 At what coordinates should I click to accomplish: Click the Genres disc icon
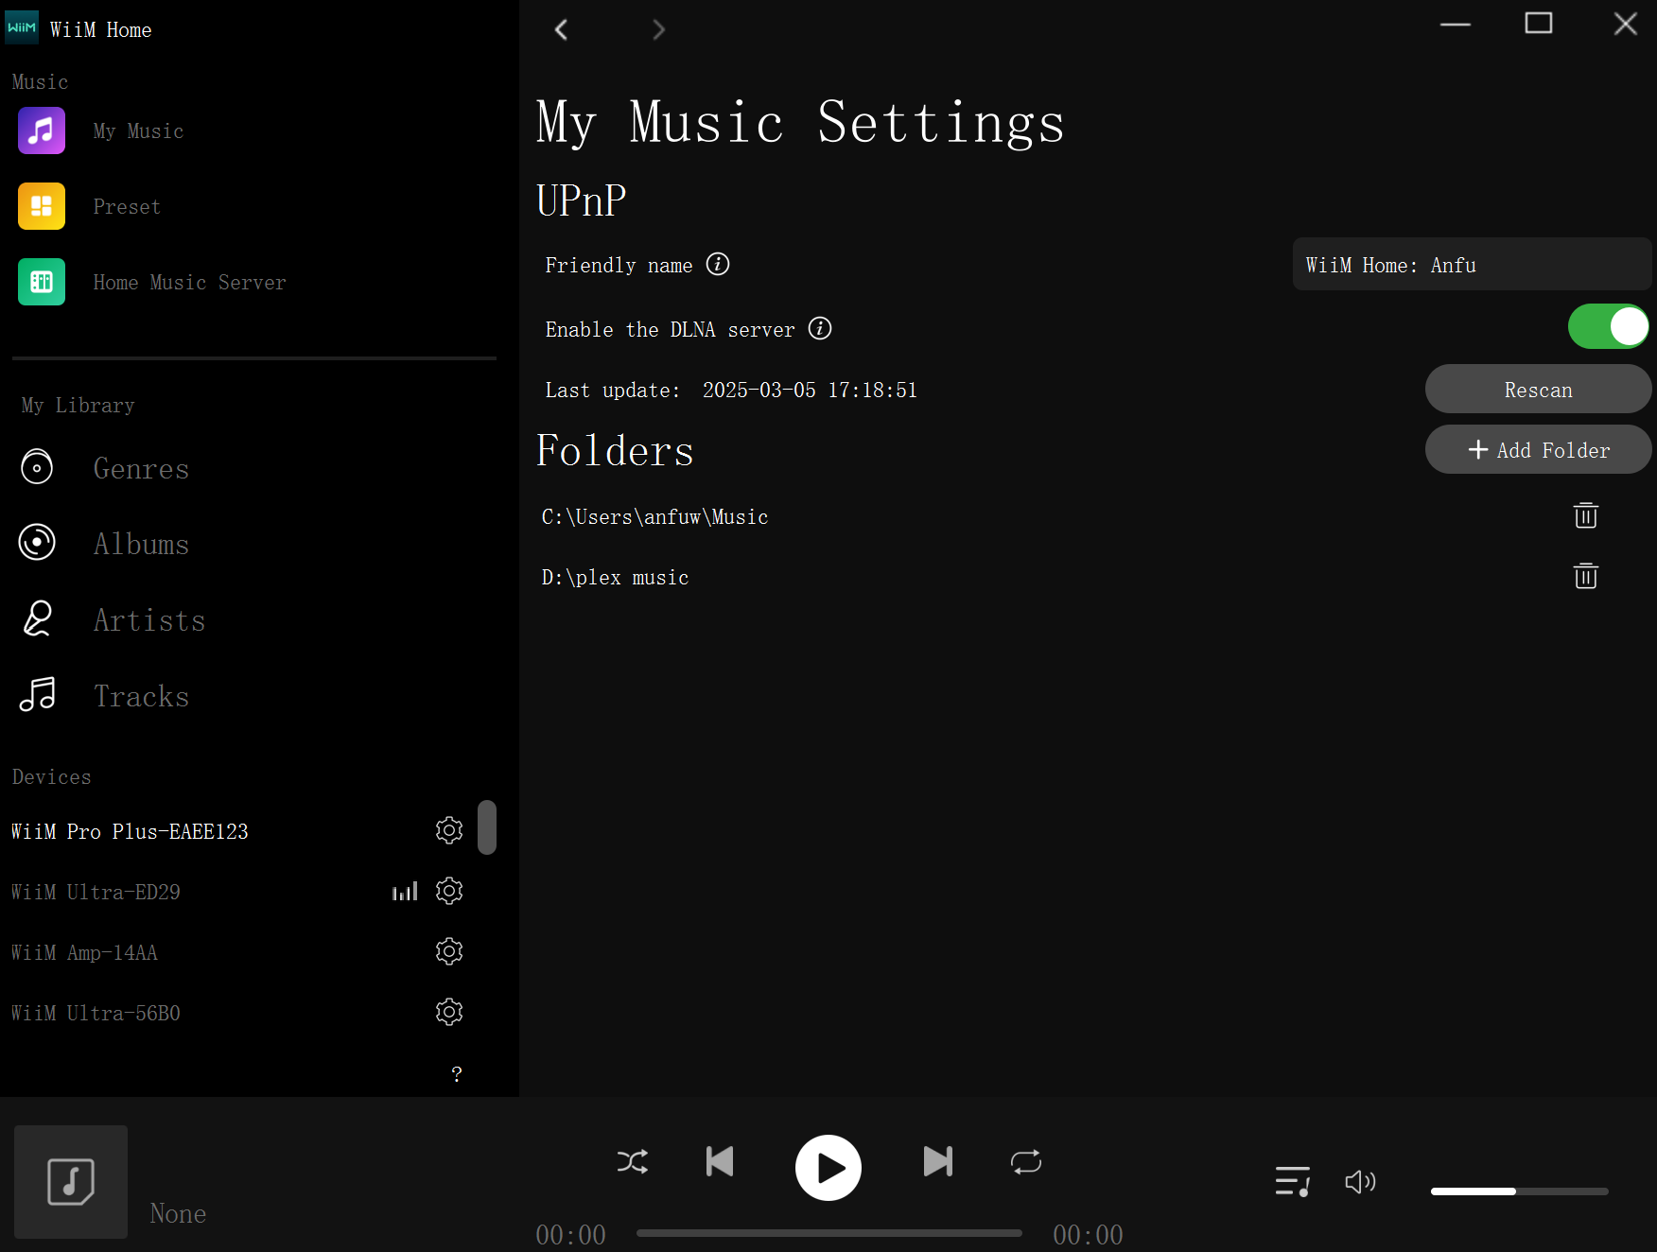point(37,466)
